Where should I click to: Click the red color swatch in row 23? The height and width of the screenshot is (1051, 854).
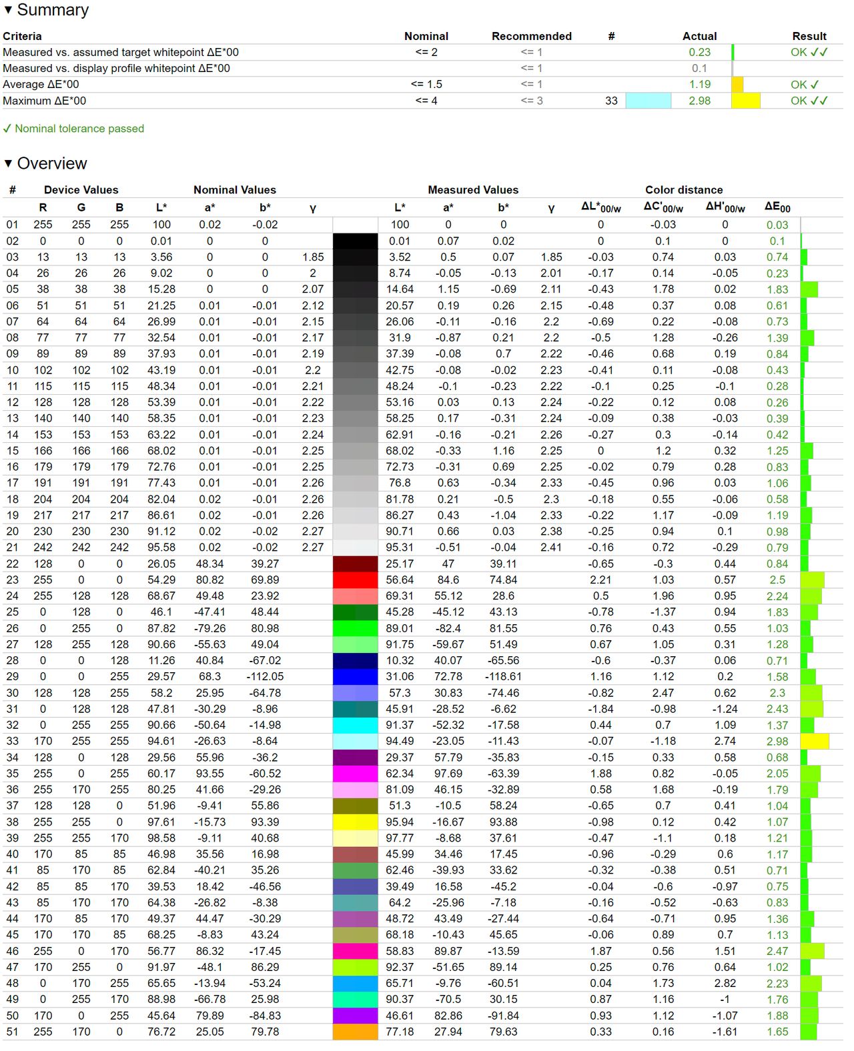[355, 580]
